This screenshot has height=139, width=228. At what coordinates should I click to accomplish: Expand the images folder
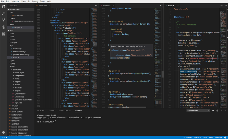pyautogui.click(x=14, y=42)
